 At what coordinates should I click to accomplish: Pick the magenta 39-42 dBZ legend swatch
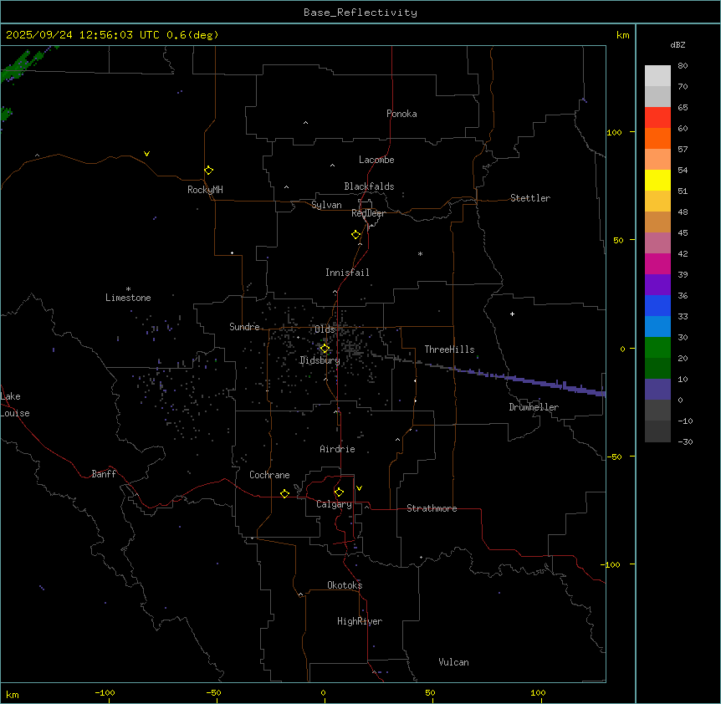click(657, 264)
